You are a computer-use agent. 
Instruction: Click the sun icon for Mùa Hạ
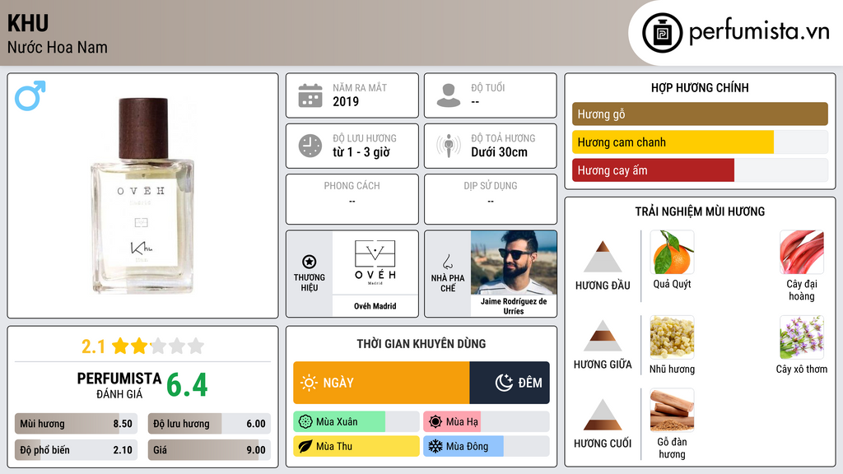pyautogui.click(x=435, y=422)
